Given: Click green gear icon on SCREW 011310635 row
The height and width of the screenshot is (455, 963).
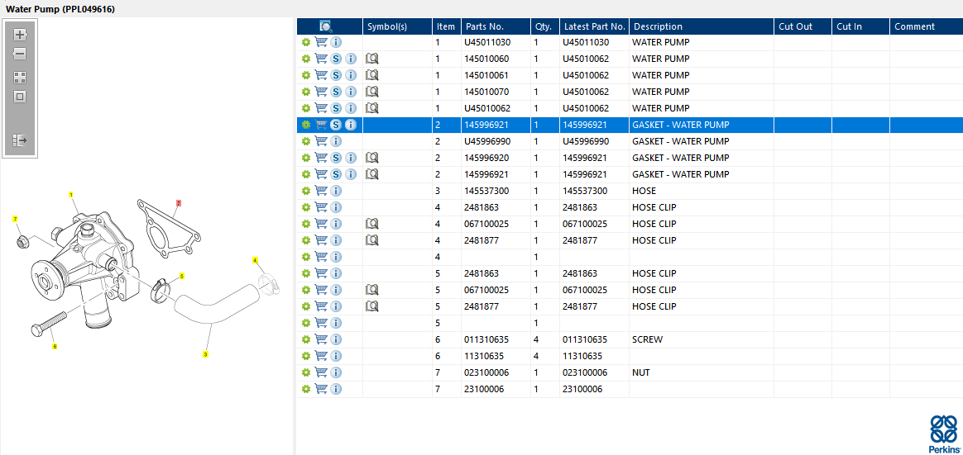Looking at the screenshot, I should (x=306, y=339).
